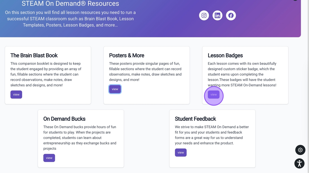The image size is (309, 173).
Task: View The Brain Blast Book
Action: click(x=16, y=95)
